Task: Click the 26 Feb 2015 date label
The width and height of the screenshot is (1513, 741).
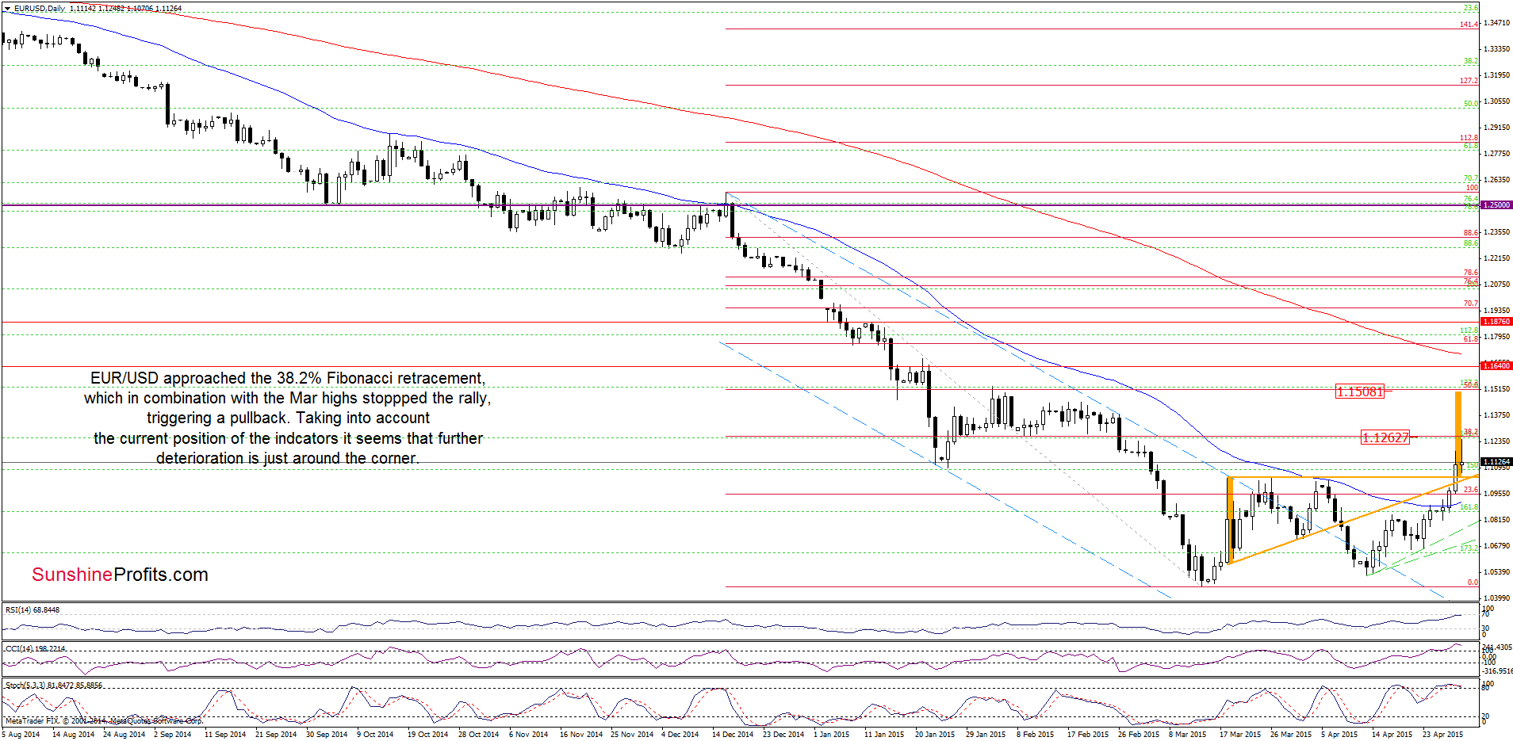Action: (1139, 735)
